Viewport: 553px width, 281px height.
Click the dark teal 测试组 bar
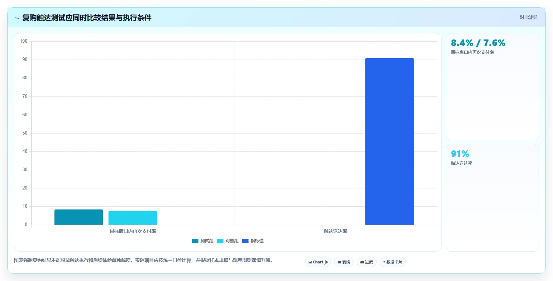(79, 217)
